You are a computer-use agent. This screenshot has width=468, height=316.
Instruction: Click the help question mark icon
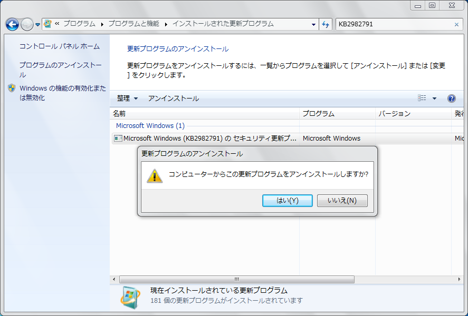(452, 98)
